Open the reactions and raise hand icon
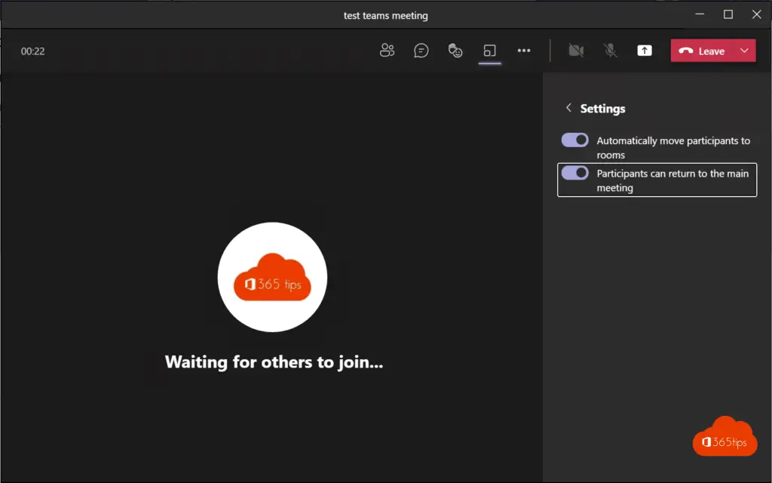 click(455, 51)
